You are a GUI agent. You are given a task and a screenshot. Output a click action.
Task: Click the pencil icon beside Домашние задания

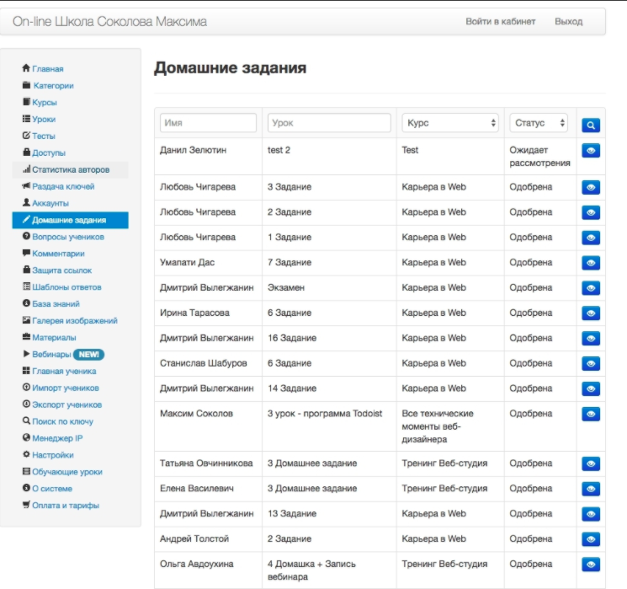click(26, 219)
